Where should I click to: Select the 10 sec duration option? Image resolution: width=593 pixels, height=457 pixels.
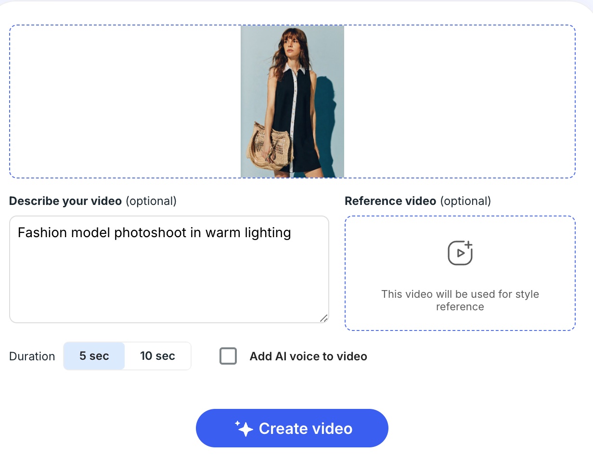click(x=157, y=356)
